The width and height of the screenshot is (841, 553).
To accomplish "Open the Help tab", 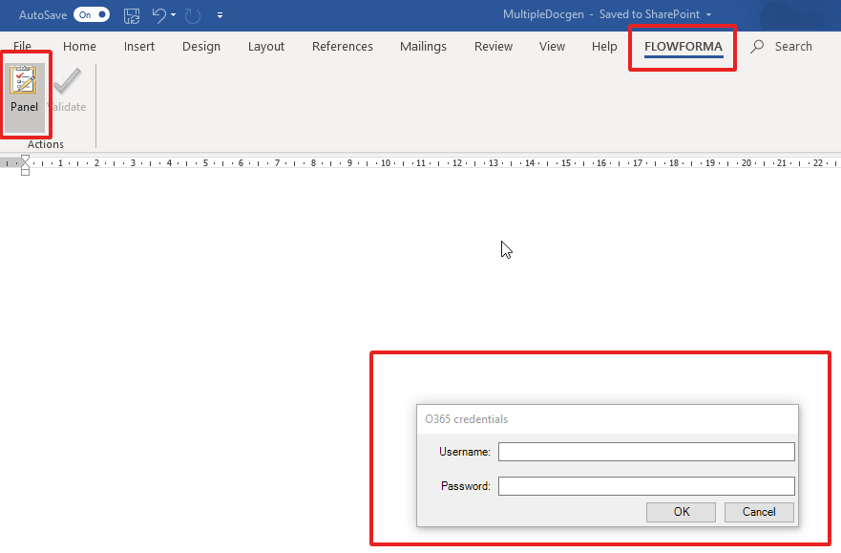I will point(604,46).
